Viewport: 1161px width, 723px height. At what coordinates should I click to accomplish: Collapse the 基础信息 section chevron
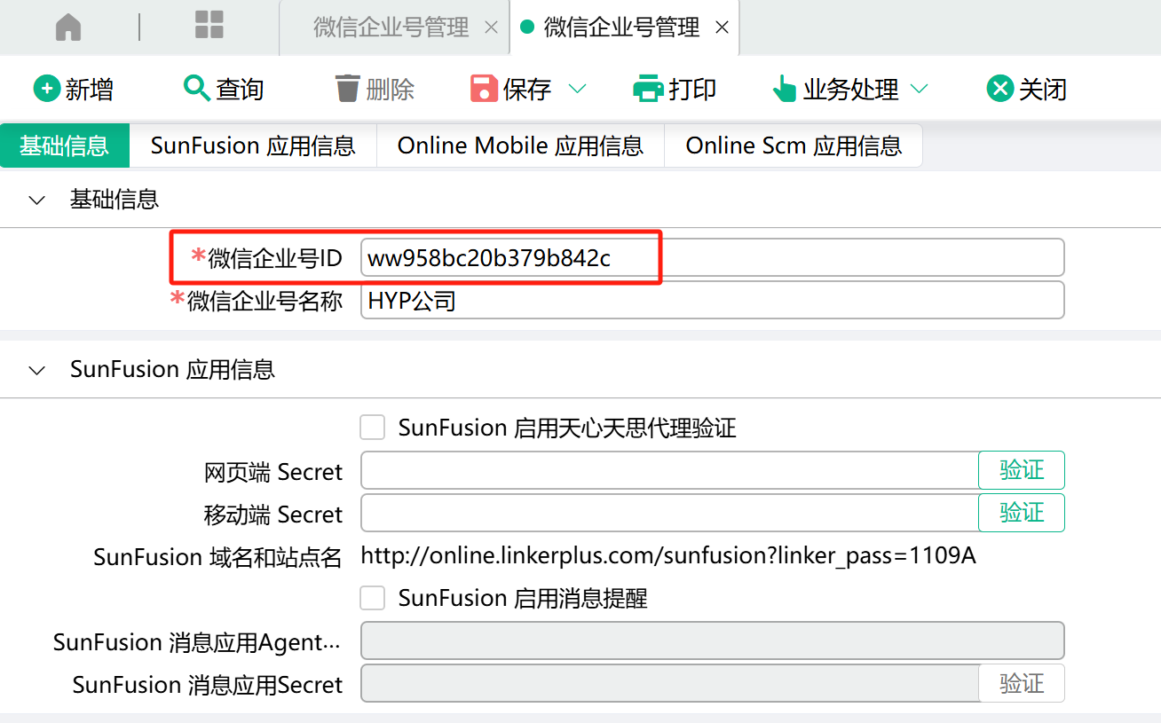click(37, 200)
